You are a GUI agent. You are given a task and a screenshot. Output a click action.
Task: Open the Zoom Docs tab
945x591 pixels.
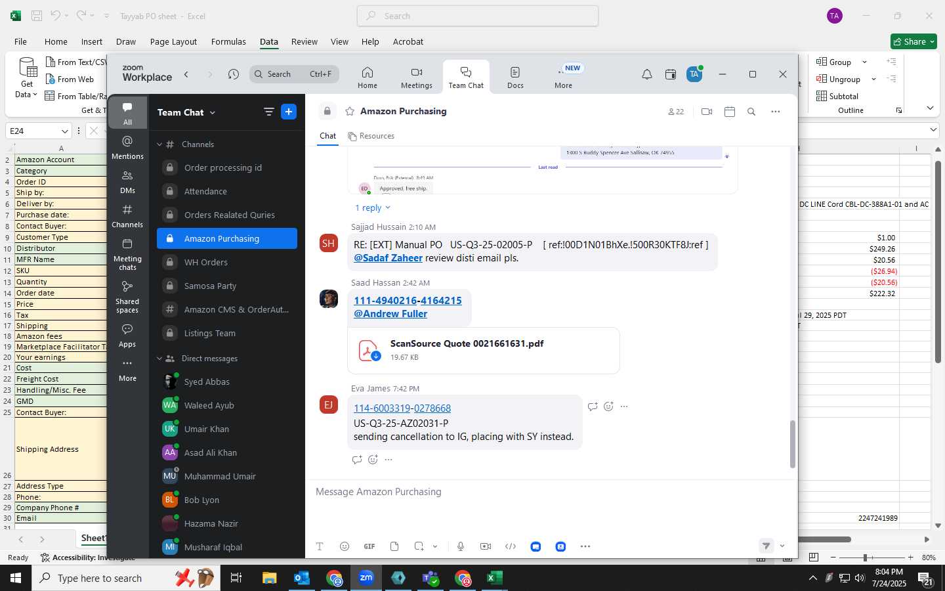click(516, 77)
